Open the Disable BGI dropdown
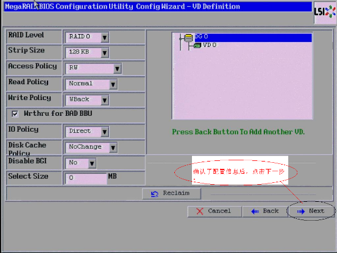The image size is (337, 253). click(x=81, y=163)
